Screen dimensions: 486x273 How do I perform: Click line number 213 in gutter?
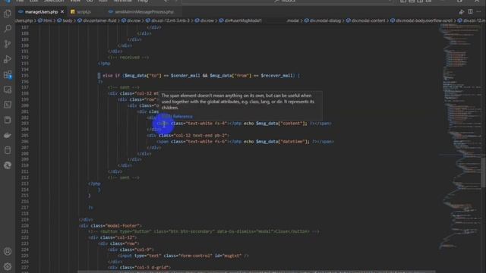pos(25,184)
